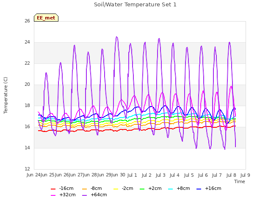Click the +32cm magenta peak near Jul 8
This screenshot has height=203, width=271.
(x=231, y=86)
